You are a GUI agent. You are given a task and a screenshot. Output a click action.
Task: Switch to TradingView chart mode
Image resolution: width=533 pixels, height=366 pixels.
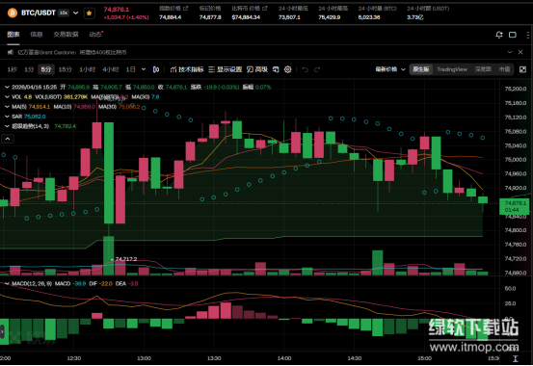pos(452,69)
